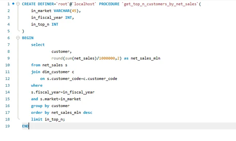Click the limit keyword on line 18
Image resolution: width=236 pixels, height=141 pixels.
tap(37, 119)
